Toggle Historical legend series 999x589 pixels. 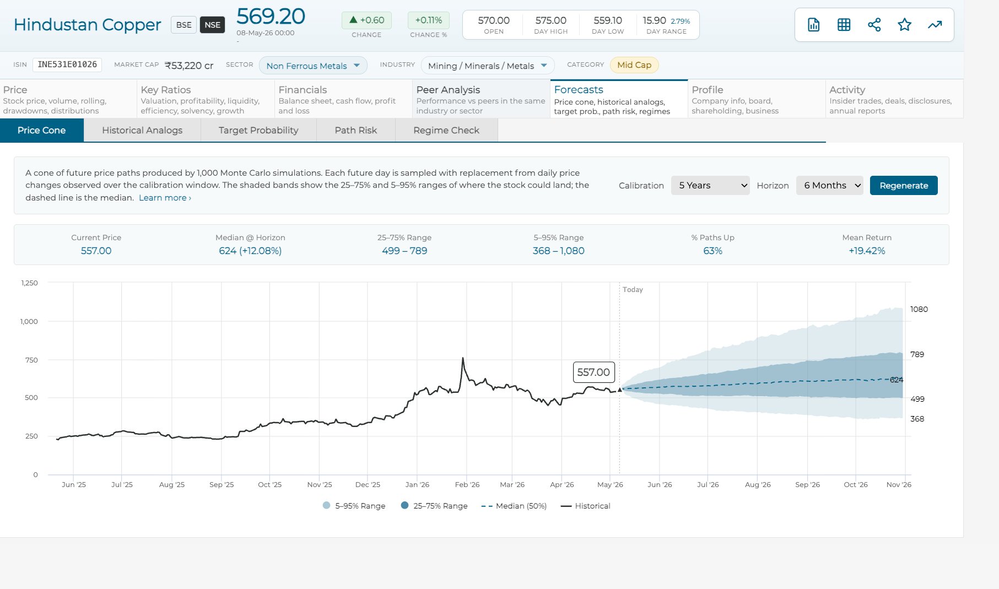585,506
